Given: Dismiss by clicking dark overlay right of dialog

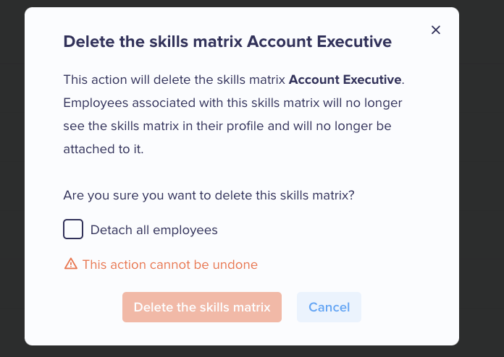Looking at the screenshot, I should click(x=482, y=178).
